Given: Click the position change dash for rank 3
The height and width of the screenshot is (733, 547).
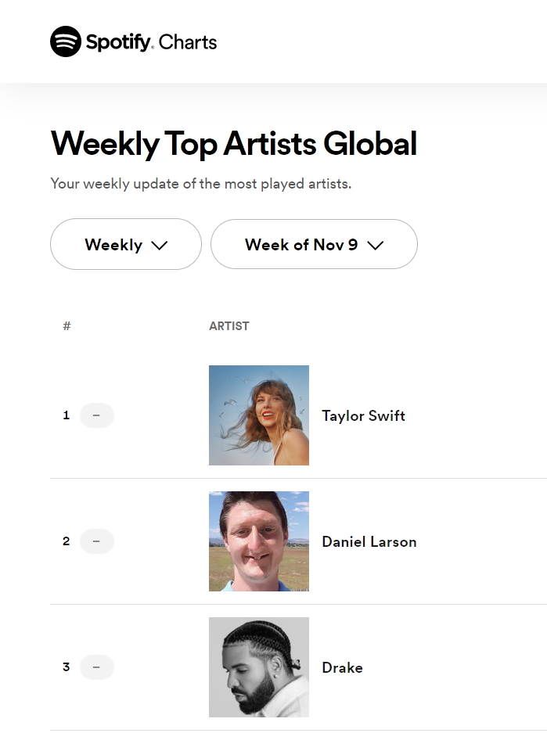Looking at the screenshot, I should click(x=97, y=667).
